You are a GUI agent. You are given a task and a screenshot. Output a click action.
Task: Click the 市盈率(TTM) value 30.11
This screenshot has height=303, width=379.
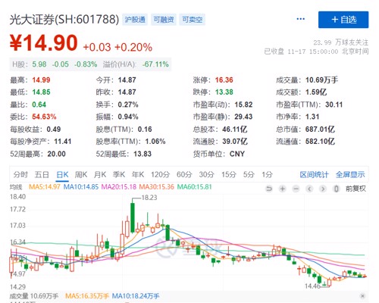(x=334, y=105)
